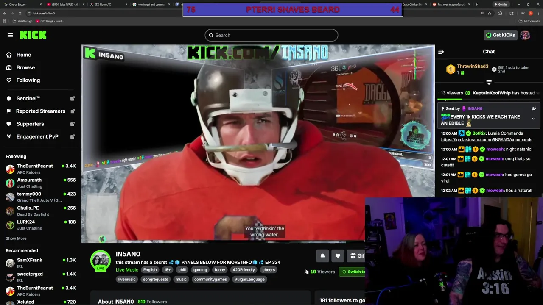Open Browse in the sidebar
Viewport: 543px width, 305px height.
click(25, 67)
